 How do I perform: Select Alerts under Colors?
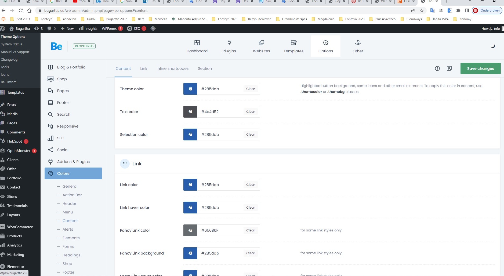[x=68, y=229]
